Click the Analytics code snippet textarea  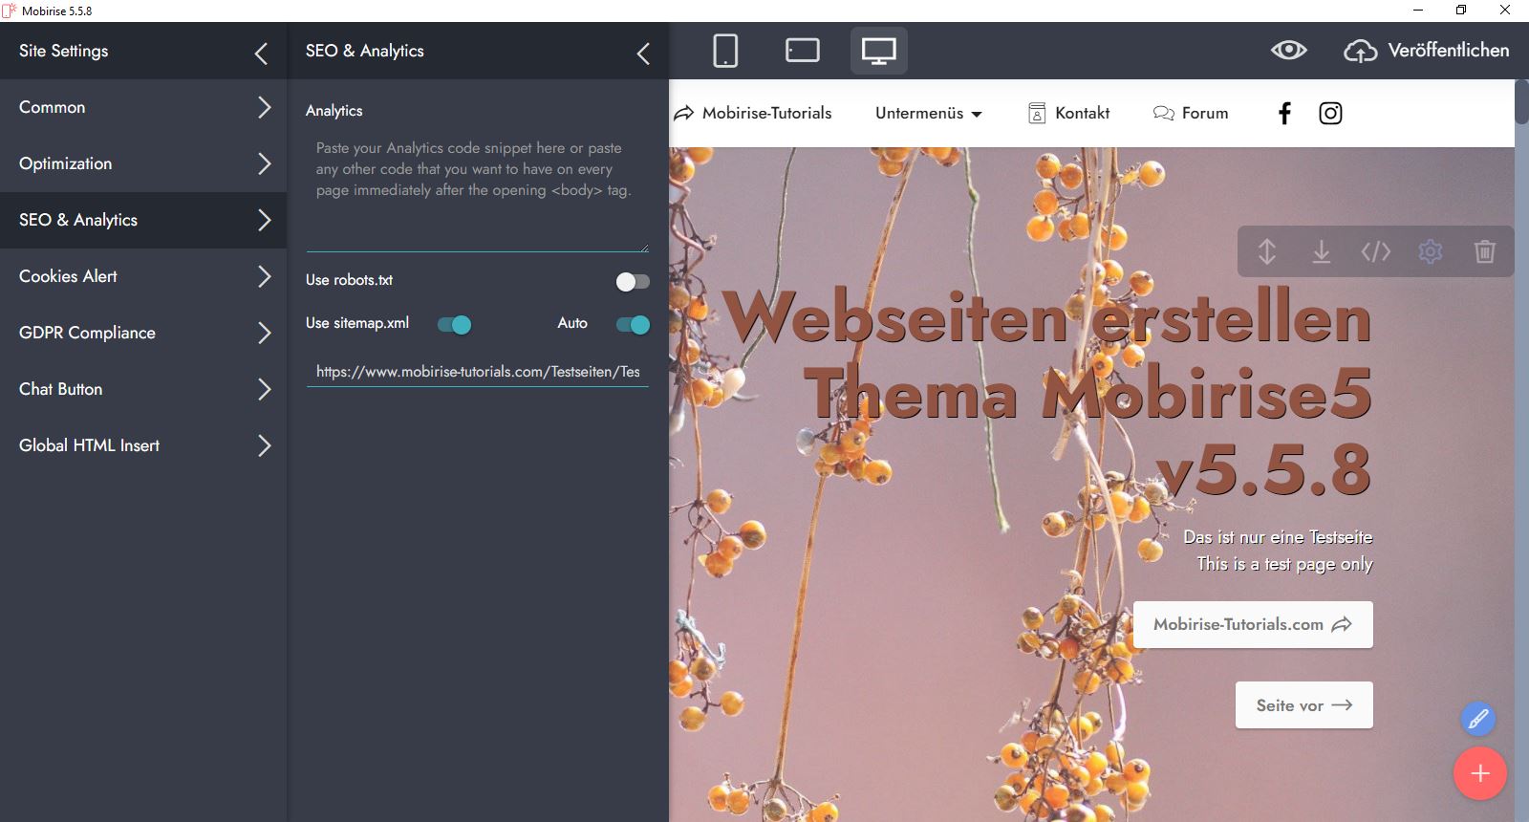tap(478, 191)
